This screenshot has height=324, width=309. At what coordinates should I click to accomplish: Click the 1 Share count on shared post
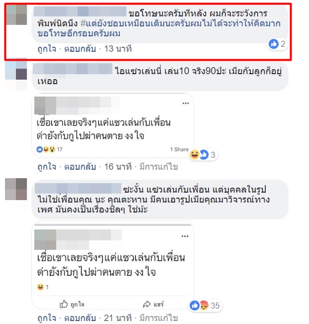179,149
